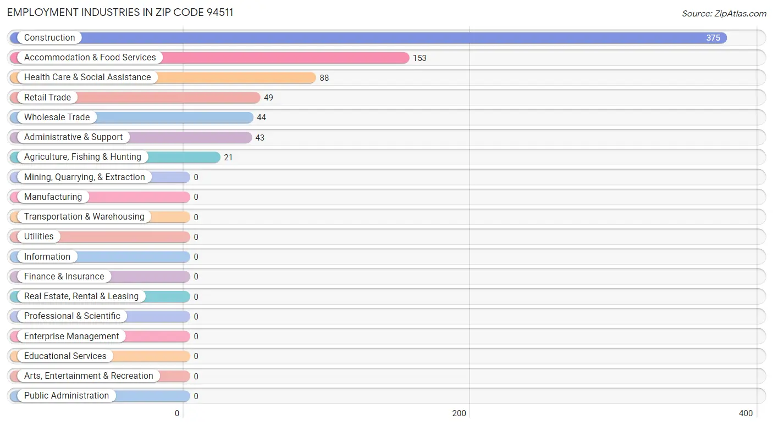773x426 pixels.
Task: Click the value 49 beside Retail Trade bar
Action: click(268, 98)
